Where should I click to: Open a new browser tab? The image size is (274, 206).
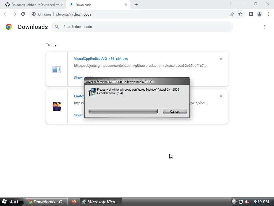point(136,5)
